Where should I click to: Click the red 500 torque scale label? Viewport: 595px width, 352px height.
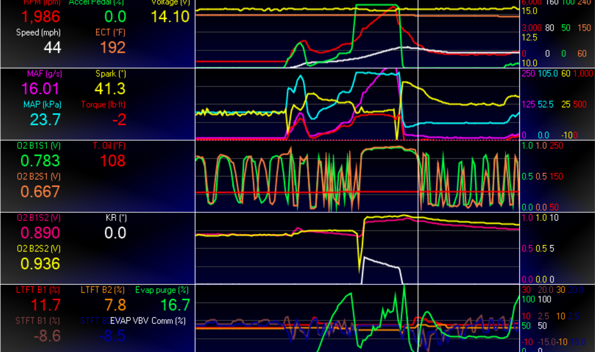579,104
